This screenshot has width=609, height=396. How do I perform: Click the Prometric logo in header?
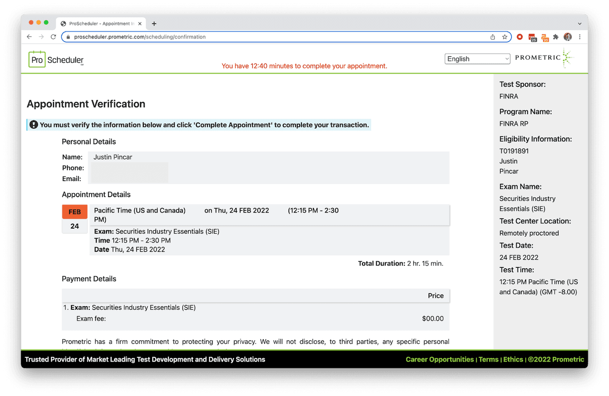click(544, 58)
